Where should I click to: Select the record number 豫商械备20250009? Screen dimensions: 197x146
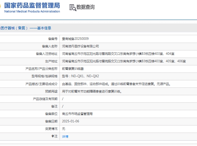click(75, 39)
